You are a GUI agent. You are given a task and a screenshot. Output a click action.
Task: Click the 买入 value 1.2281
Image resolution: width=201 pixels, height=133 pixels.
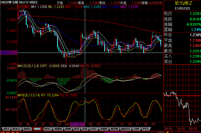[195, 56]
